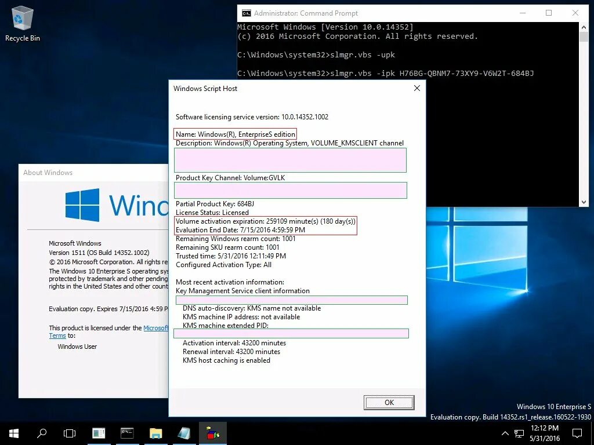Click Command Prompt scrollbar down arrow
594x445 pixels.
click(x=584, y=202)
